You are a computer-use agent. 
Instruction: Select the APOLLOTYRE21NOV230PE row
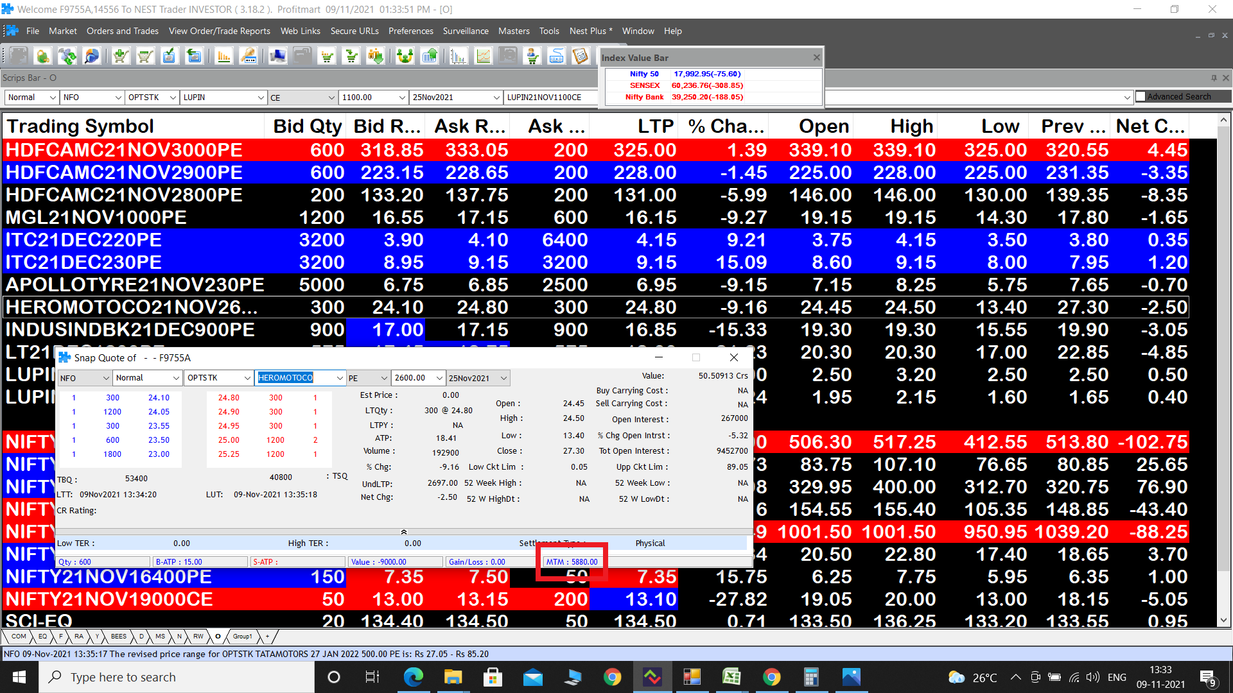[596, 285]
